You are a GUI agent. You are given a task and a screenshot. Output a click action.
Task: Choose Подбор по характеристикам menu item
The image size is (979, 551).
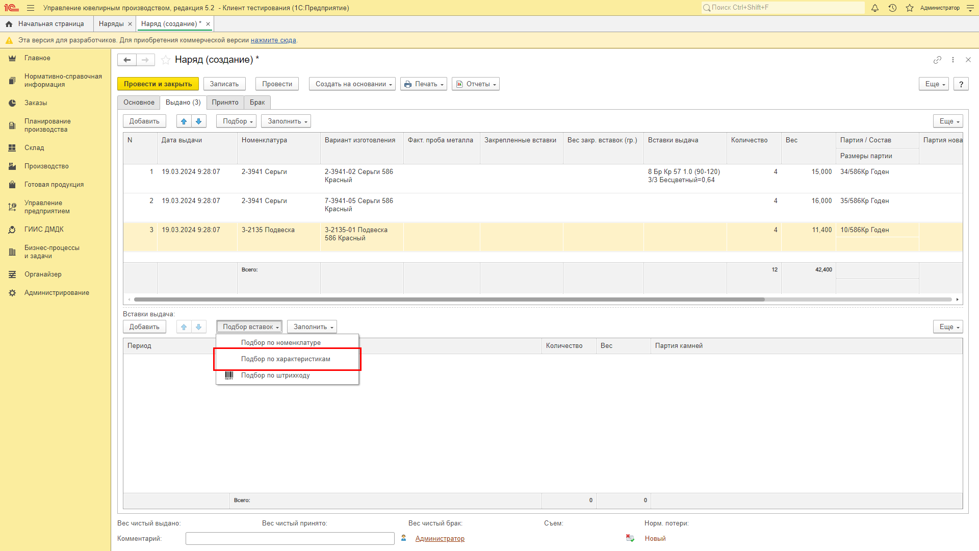(288, 359)
